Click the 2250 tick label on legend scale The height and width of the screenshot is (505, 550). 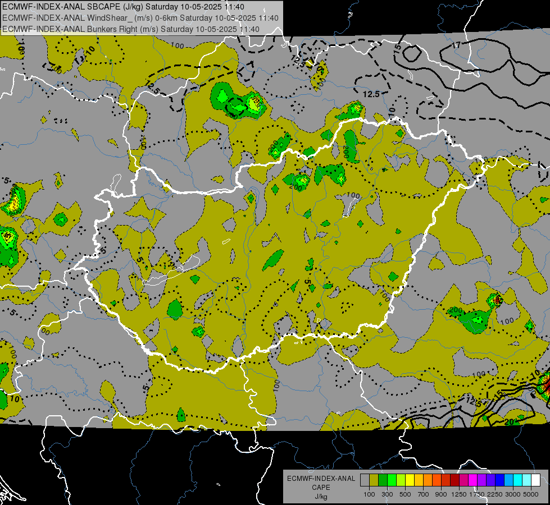click(496, 494)
